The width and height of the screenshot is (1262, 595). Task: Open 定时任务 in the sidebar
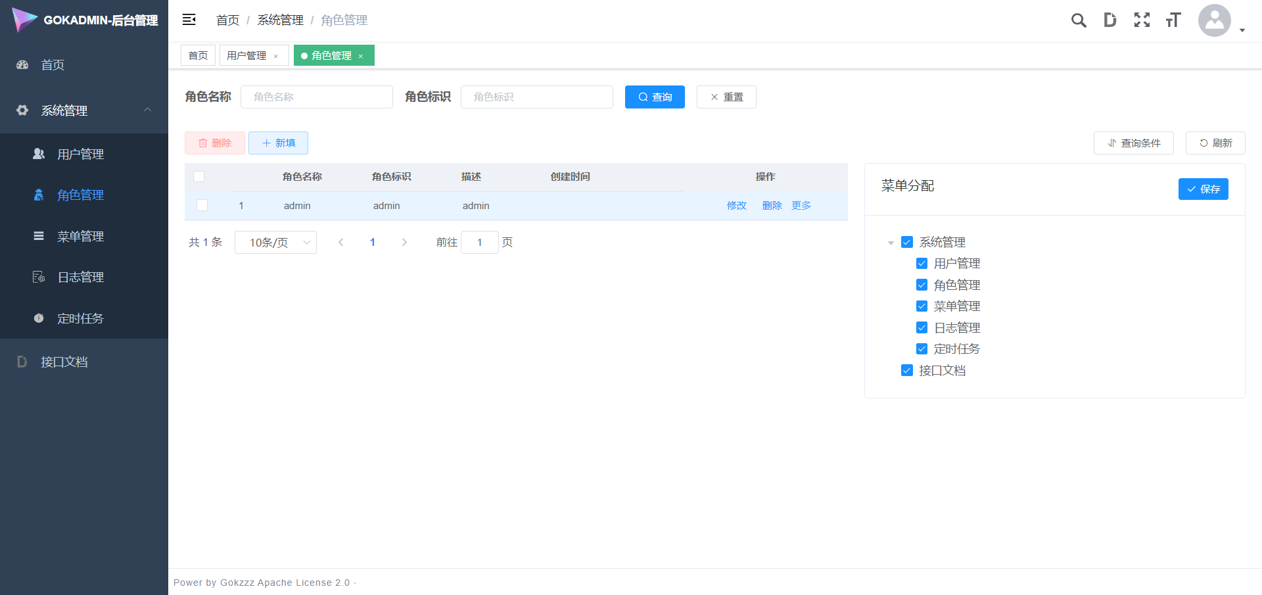[80, 319]
